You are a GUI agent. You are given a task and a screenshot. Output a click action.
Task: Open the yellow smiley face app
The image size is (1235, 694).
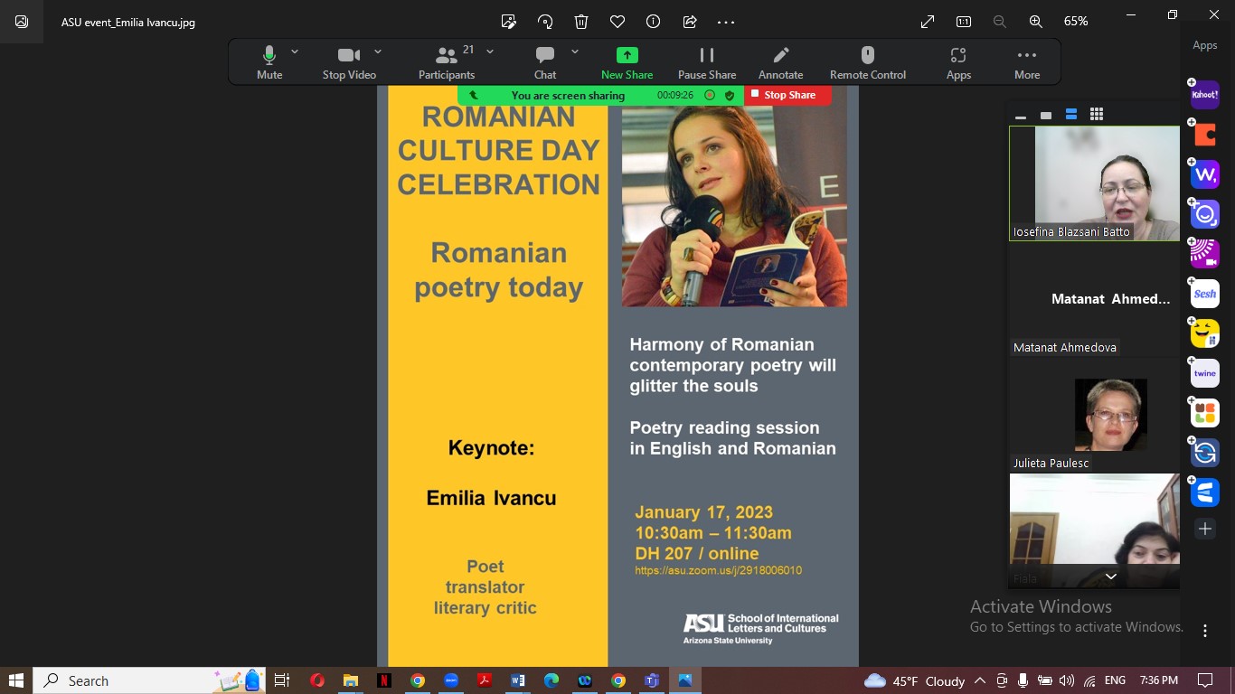coord(1204,333)
